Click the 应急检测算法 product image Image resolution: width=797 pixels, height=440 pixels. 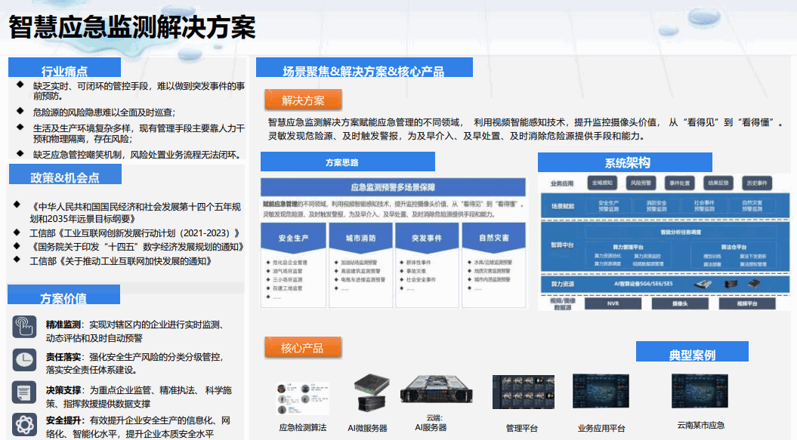coord(302,397)
